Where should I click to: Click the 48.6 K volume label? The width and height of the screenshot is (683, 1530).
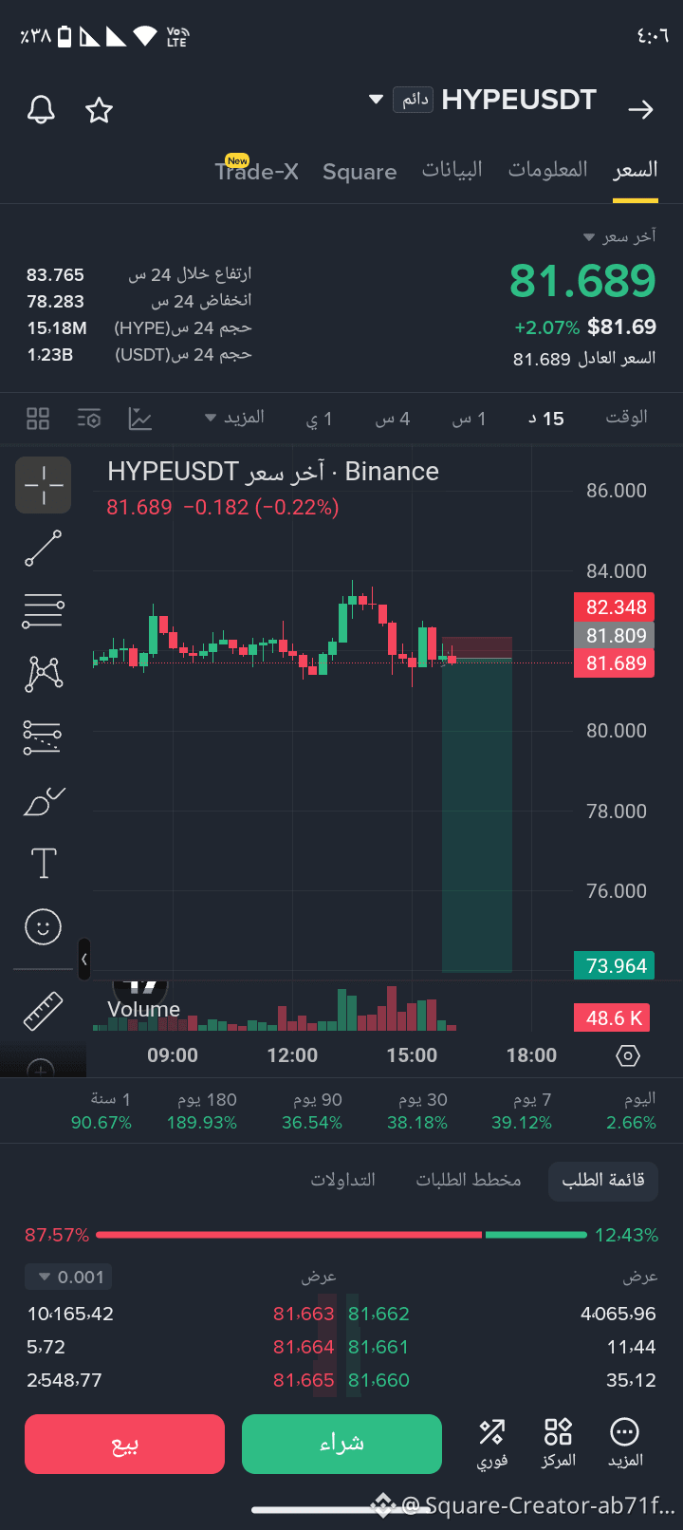coord(613,1018)
